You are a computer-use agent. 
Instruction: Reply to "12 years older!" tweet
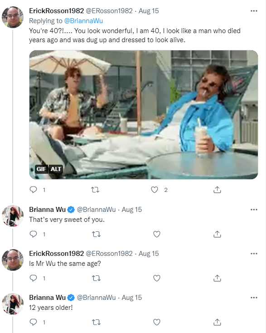(x=33, y=322)
